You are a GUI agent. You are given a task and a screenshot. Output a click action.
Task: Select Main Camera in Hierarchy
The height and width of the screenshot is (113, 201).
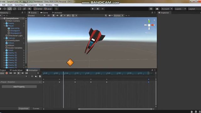coord(14,21)
